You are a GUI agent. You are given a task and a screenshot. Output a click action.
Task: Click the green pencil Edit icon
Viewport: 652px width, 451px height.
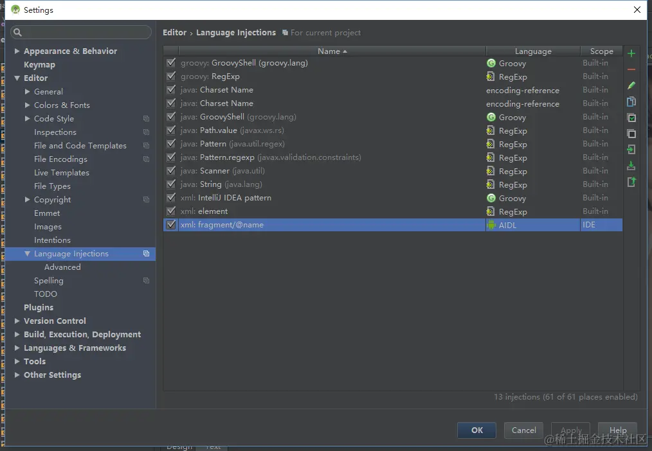point(631,85)
